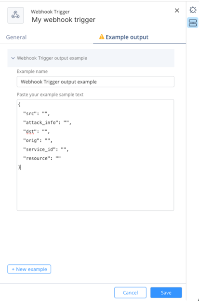Click the webhook trigger icon in the header

[15, 15]
